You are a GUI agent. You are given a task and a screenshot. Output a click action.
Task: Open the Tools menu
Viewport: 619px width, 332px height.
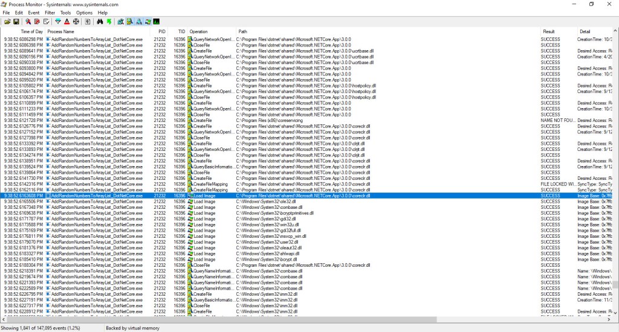65,13
